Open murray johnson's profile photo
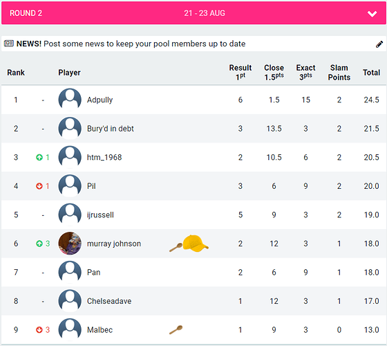 (x=70, y=244)
